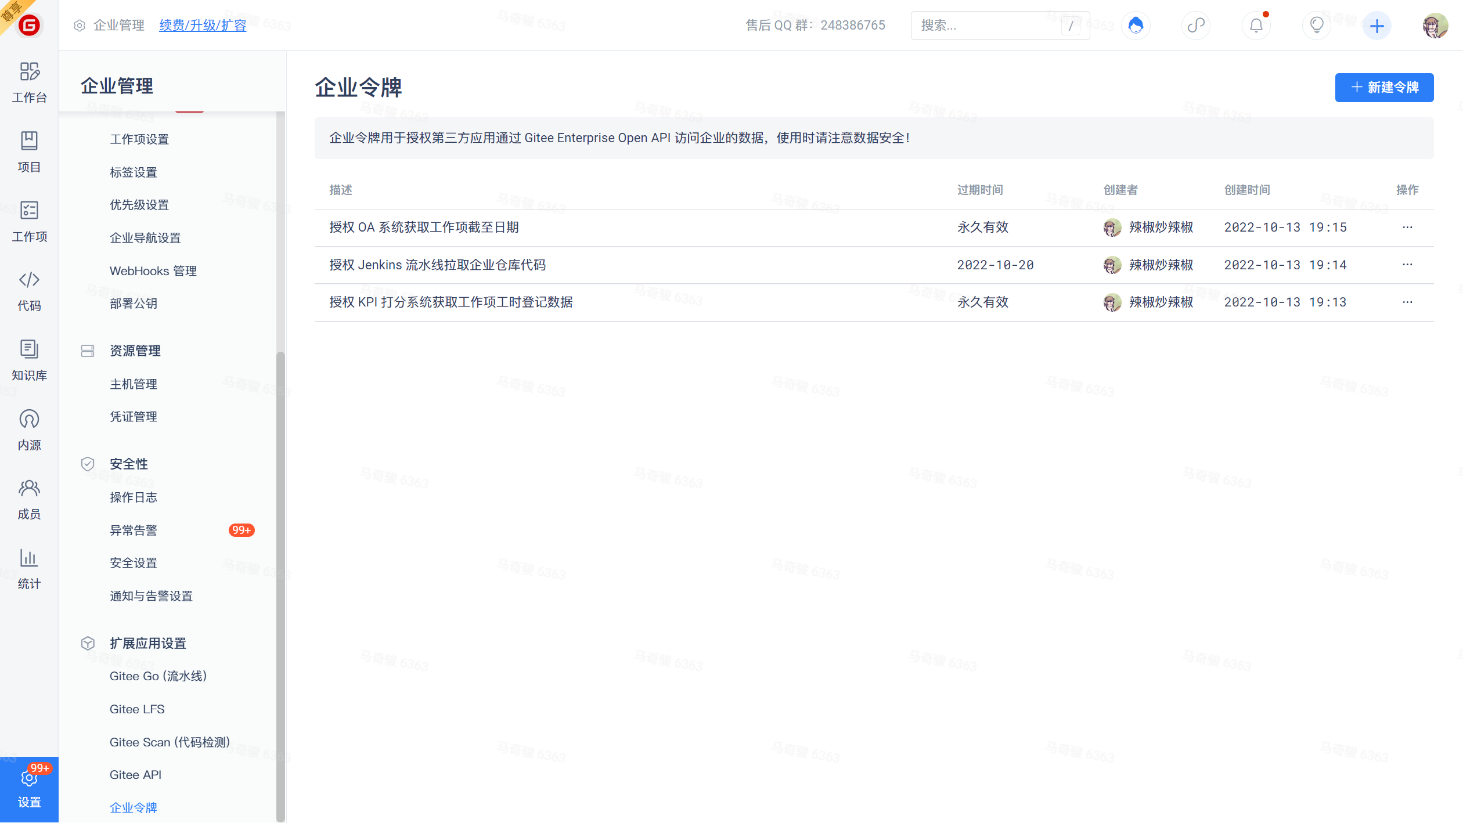Click the search input field

(x=1000, y=26)
